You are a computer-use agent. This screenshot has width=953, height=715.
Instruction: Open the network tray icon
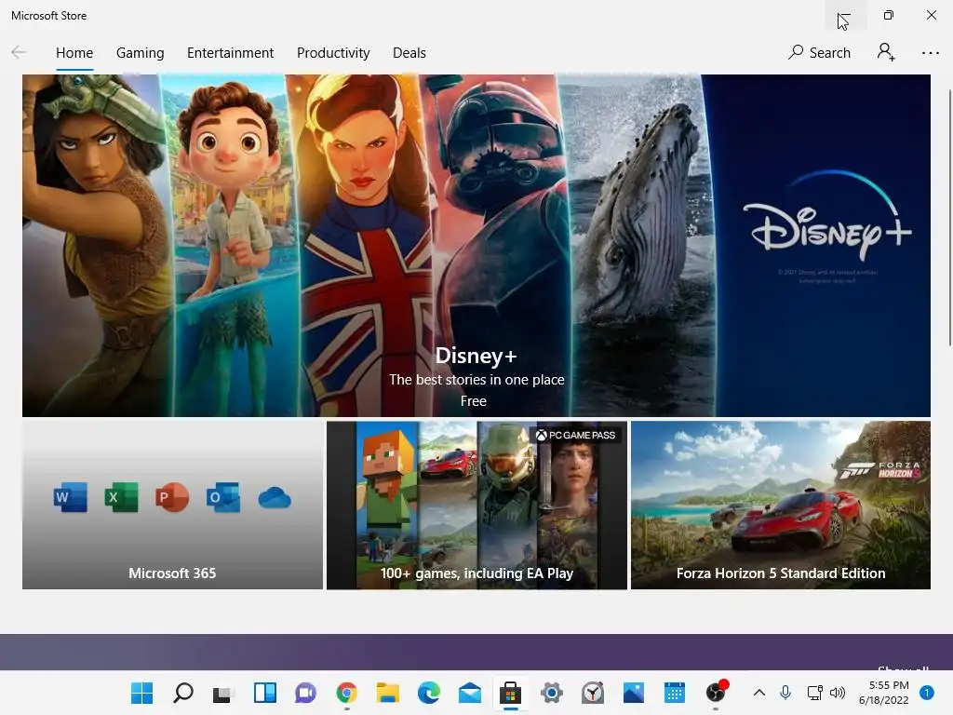pos(814,693)
